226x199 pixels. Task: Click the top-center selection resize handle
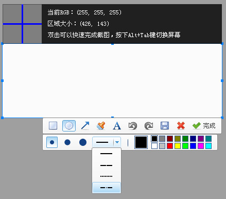tap(112, 44)
